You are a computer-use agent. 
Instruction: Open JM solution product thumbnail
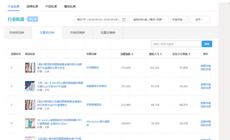tap(30, 123)
